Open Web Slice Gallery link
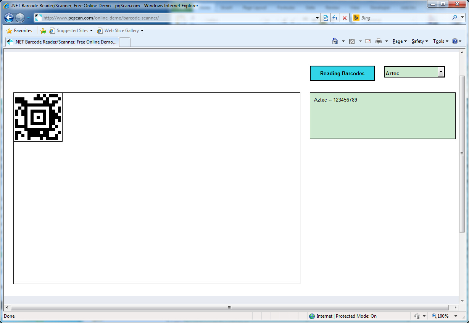The height and width of the screenshot is (323, 469). (x=120, y=31)
